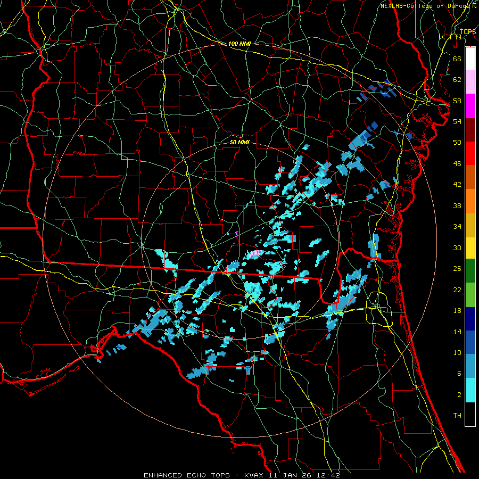Click the legend value '42'
This screenshot has width=479, height=479.
457,185
